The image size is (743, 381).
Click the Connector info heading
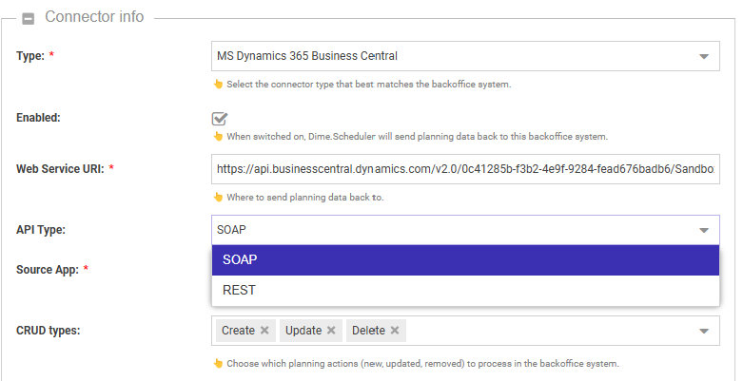(x=94, y=17)
